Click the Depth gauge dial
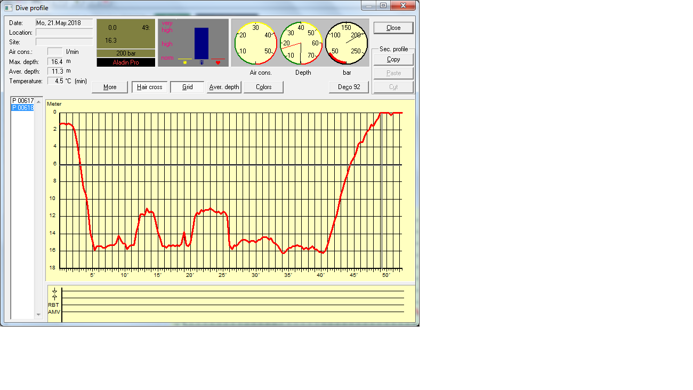The image size is (693, 390). (x=301, y=43)
